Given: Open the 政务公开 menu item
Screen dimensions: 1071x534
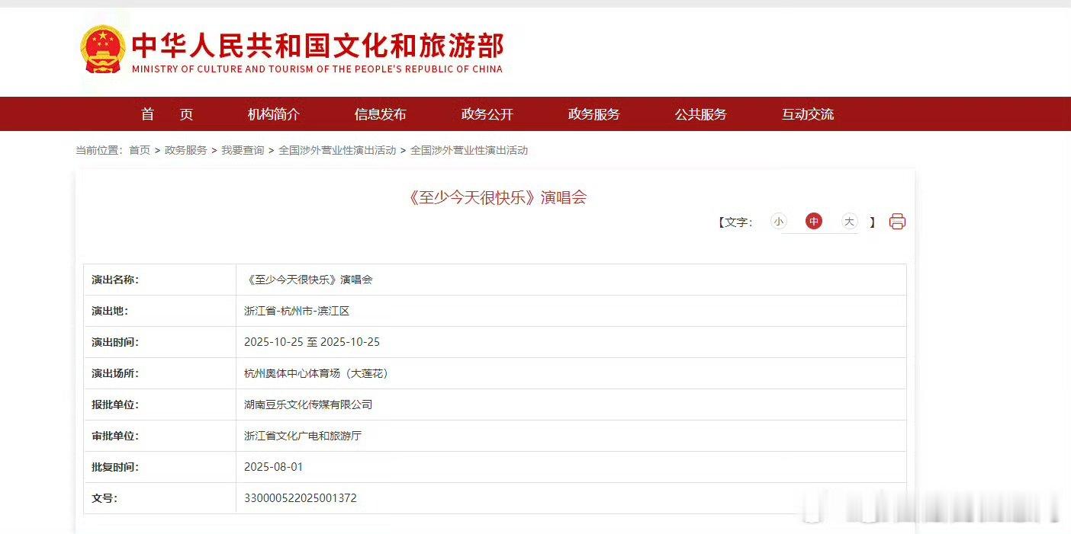Looking at the screenshot, I should click(x=487, y=114).
